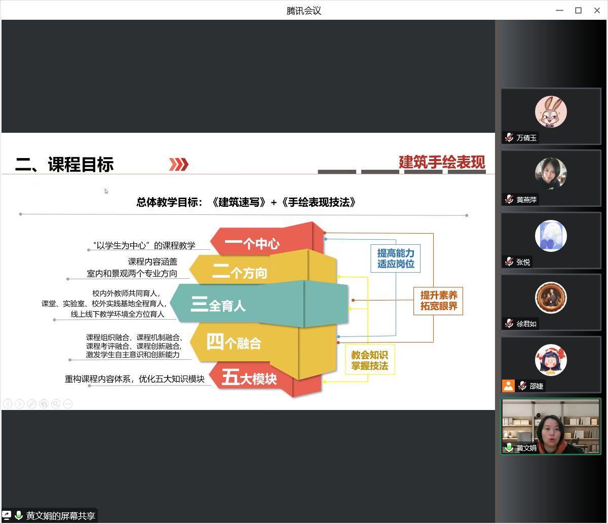Click the 总体教学目标 heading line
The image size is (608, 524).
coord(246,202)
